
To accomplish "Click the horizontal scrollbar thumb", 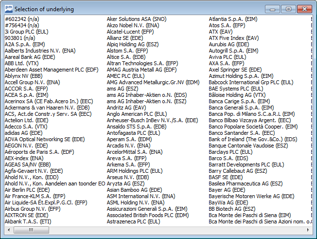I will (x=31, y=229).
